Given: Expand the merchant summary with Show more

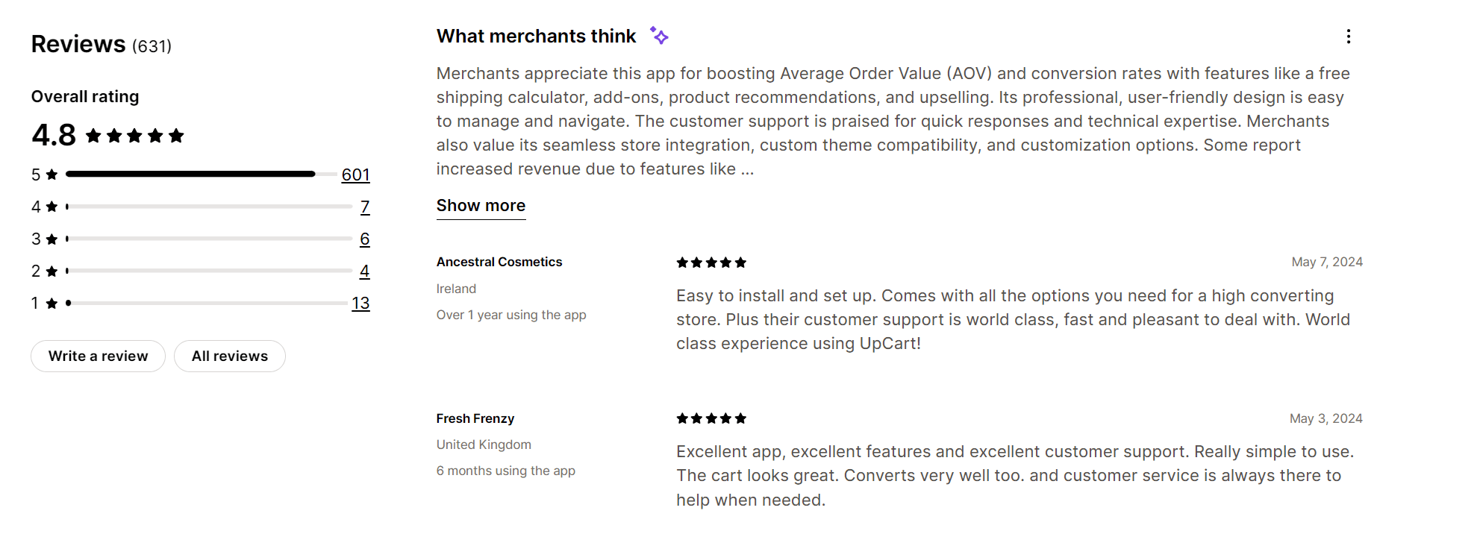Looking at the screenshot, I should coord(480,205).
